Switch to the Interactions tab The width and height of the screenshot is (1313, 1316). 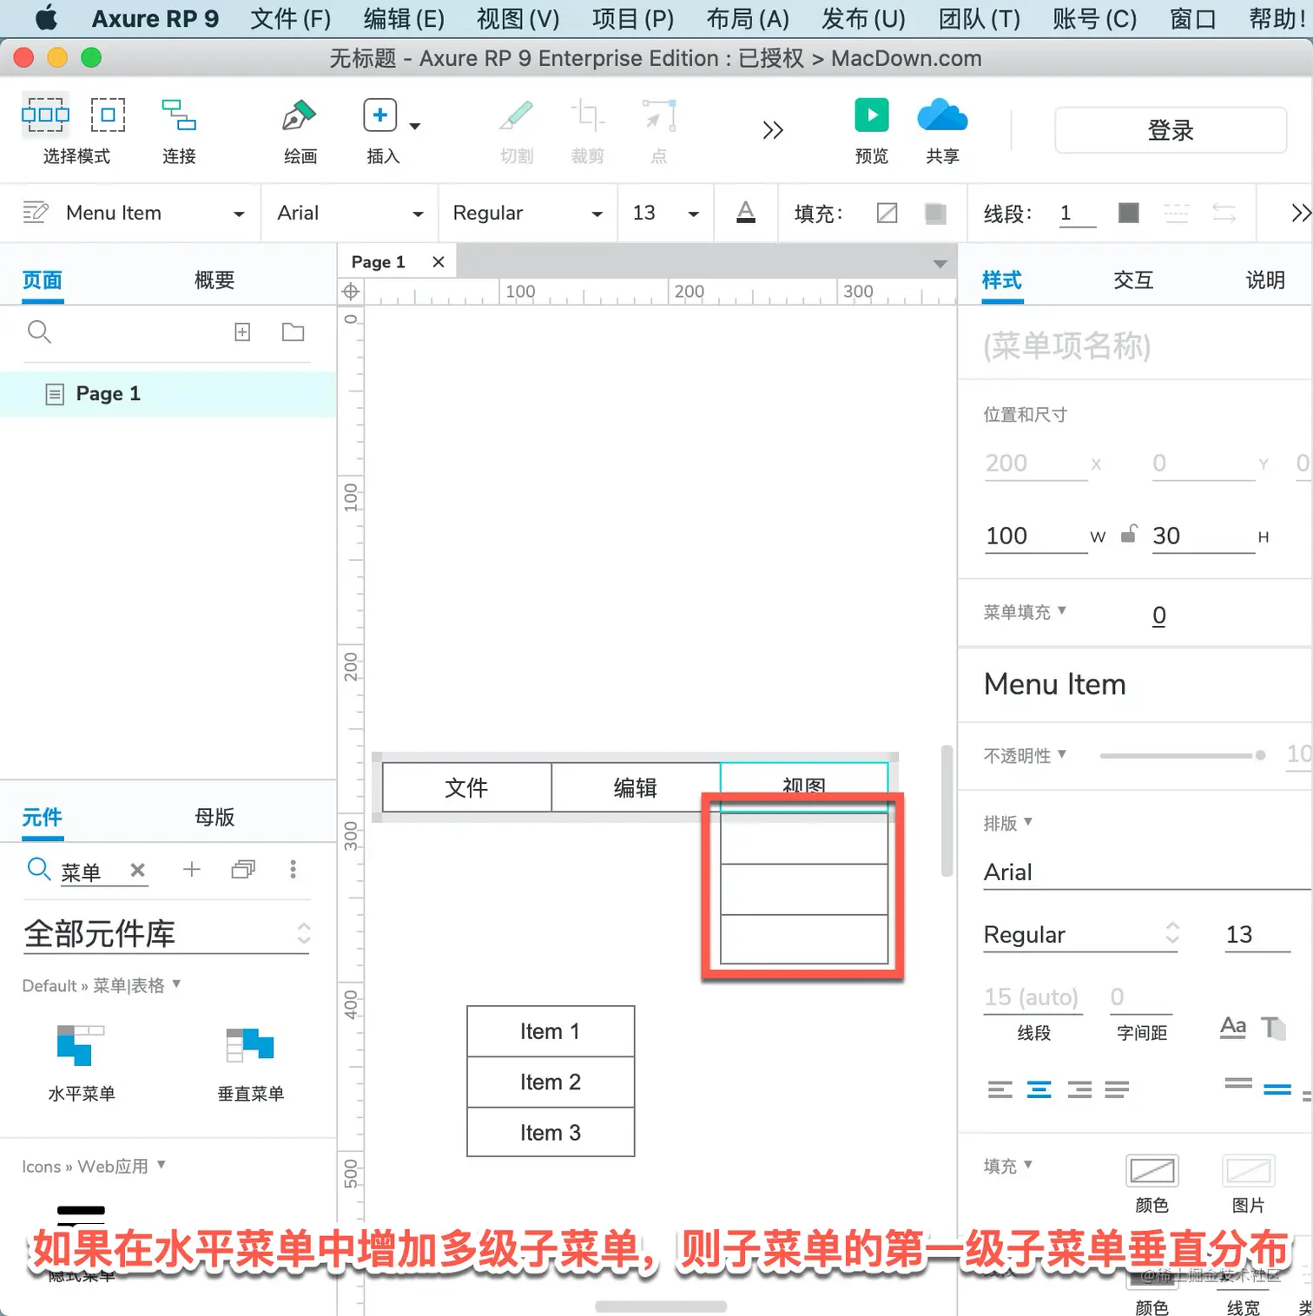(x=1133, y=280)
